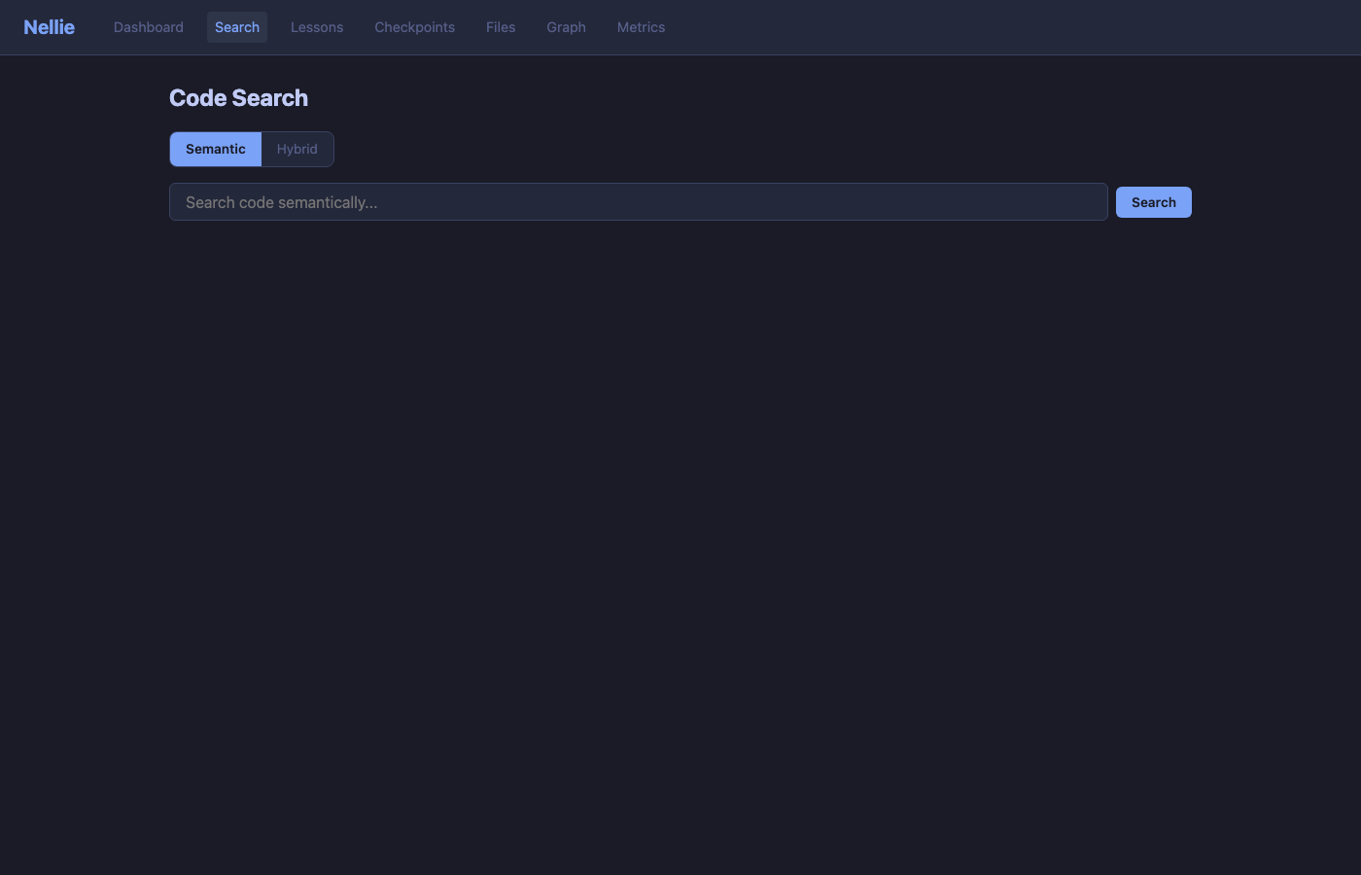Open the Checkpoints section
Screen dimensions: 1361x875
pos(414,27)
